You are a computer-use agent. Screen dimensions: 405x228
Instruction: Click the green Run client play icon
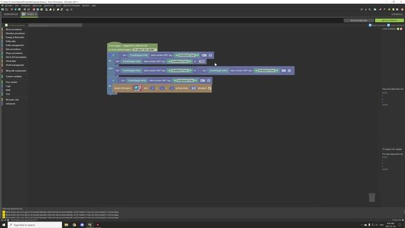390,9
